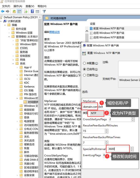Image resolution: width=140 pixels, height=178 pixels.
Task: Click the 软件设置 folder icon
Action: (x=13, y=29)
